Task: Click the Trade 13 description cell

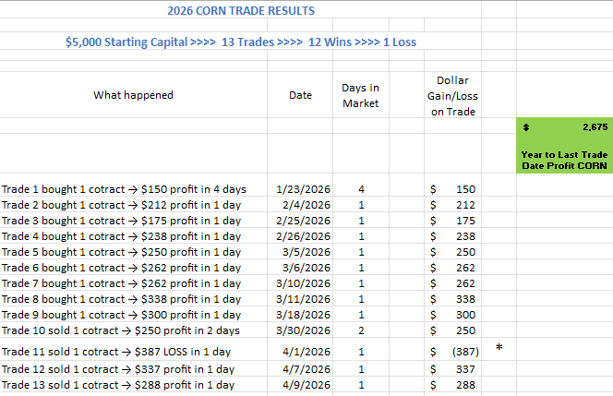Action: pyautogui.click(x=117, y=385)
